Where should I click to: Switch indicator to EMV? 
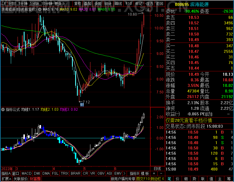click(x=118, y=173)
